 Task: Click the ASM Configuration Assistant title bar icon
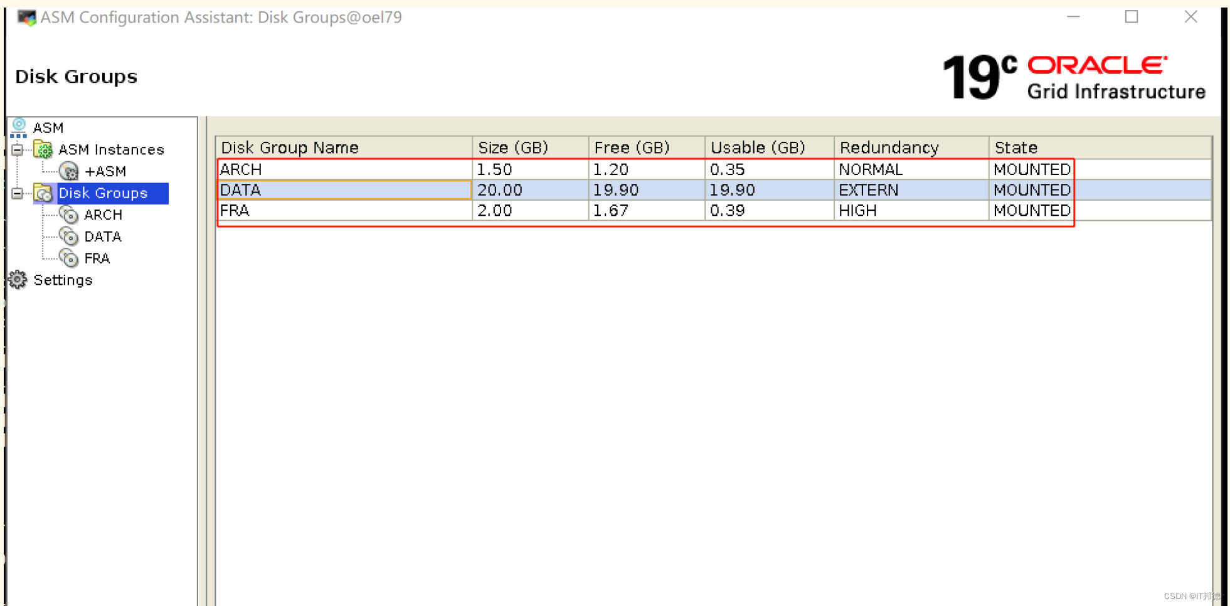pyautogui.click(x=26, y=18)
